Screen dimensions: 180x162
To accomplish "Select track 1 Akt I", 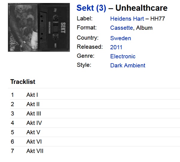I will point(95,95).
